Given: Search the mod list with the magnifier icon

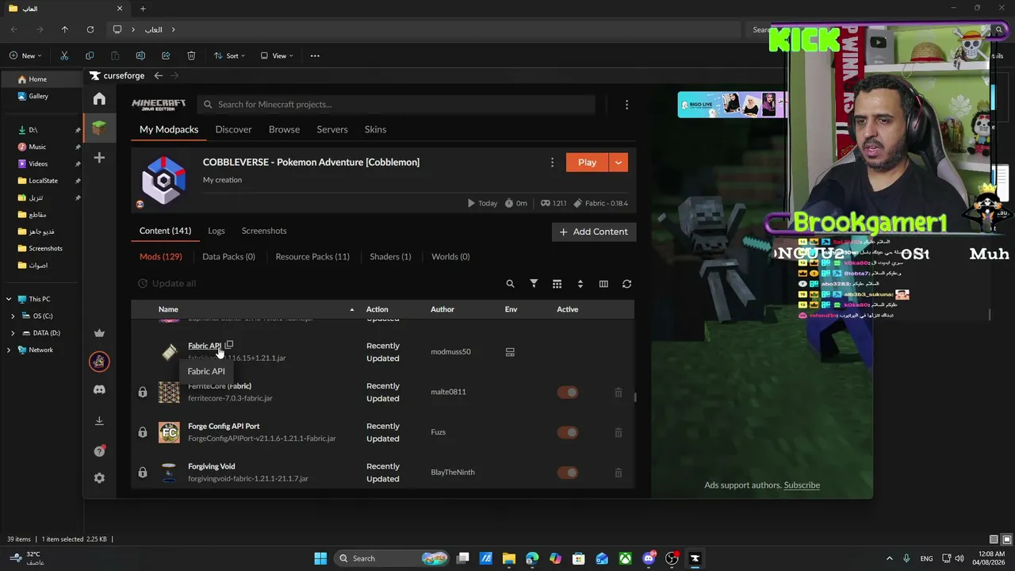Looking at the screenshot, I should coord(510,284).
